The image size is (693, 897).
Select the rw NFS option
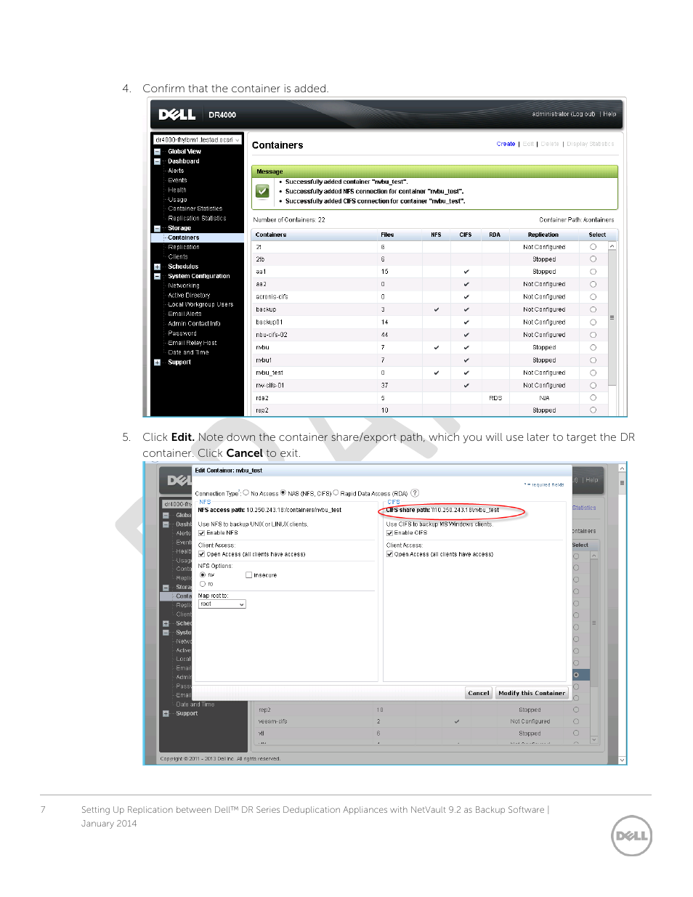point(203,575)
